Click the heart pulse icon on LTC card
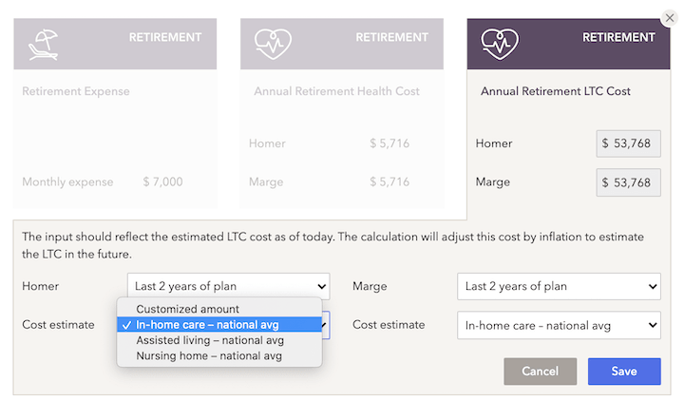This screenshot has height=420, width=684. (x=500, y=44)
